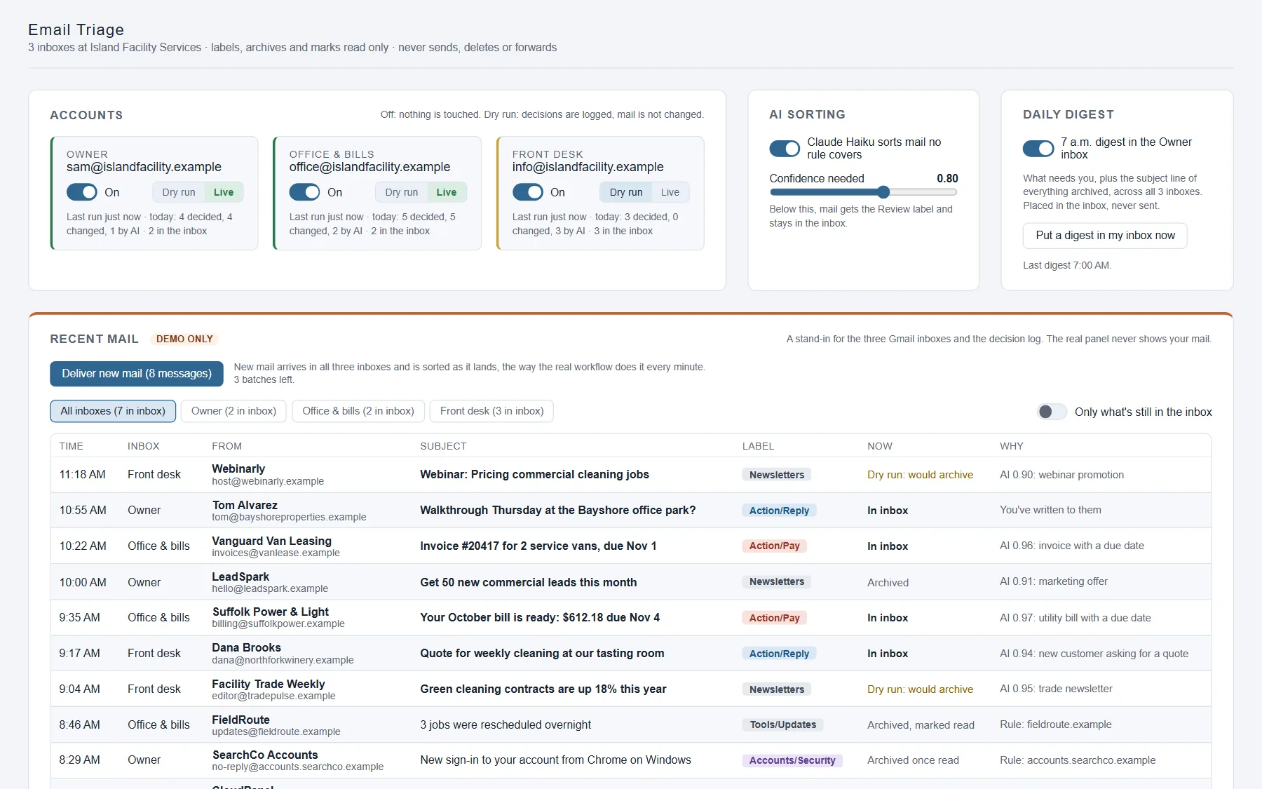Open Quote for weekly cleaning tasting room
The height and width of the screenshot is (789, 1262).
pos(542,654)
